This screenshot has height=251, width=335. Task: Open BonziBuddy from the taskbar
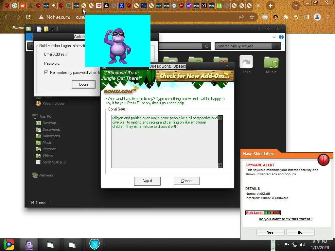[x=29, y=244]
